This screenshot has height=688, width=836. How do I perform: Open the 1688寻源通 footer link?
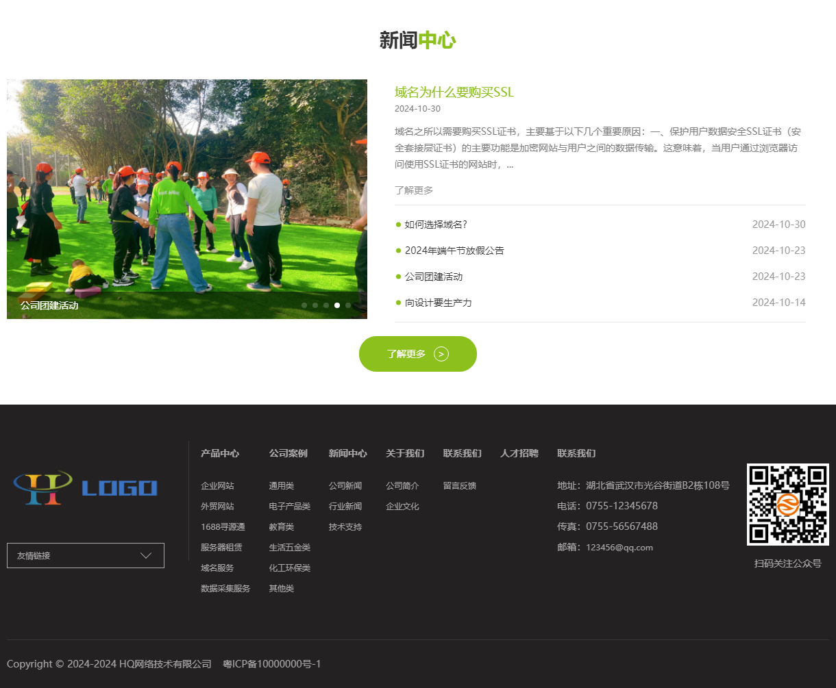pos(223,527)
